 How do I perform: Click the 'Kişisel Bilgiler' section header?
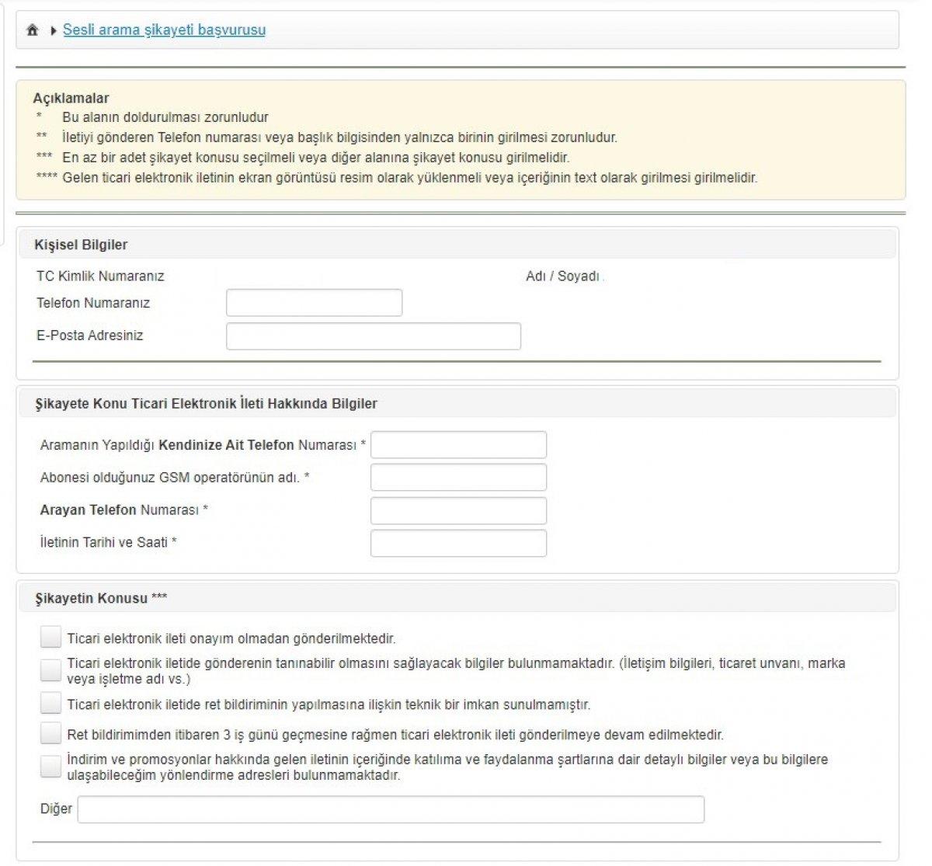[81, 245]
